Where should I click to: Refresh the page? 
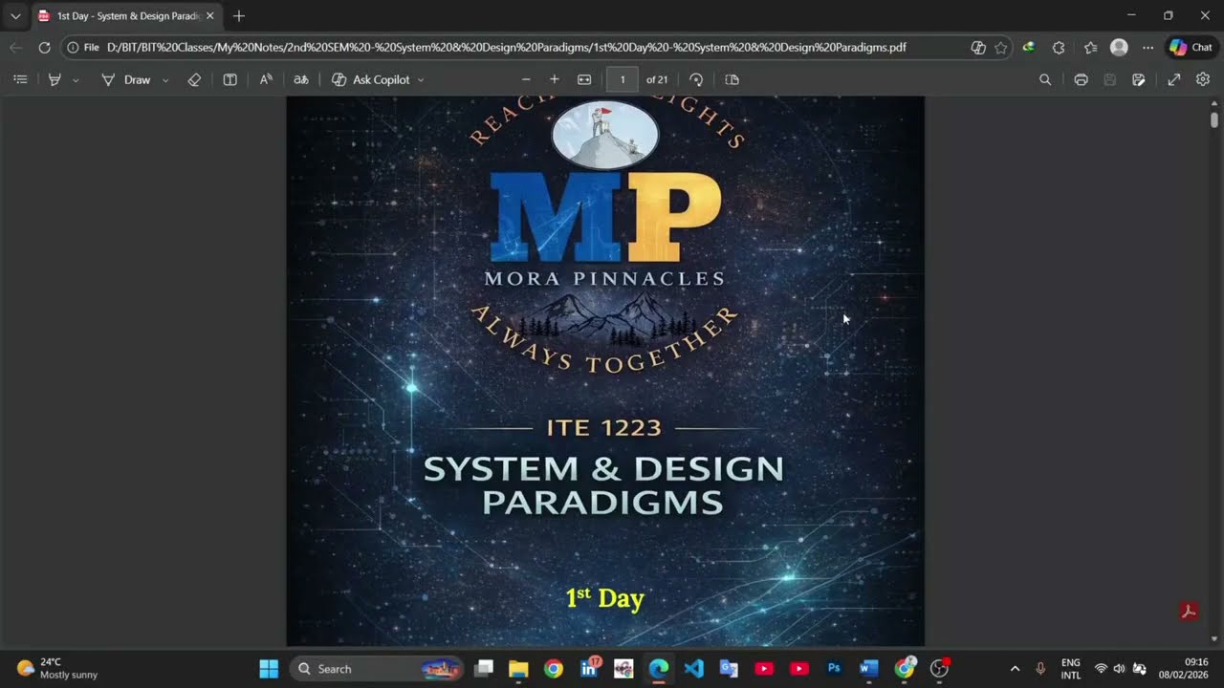point(44,47)
